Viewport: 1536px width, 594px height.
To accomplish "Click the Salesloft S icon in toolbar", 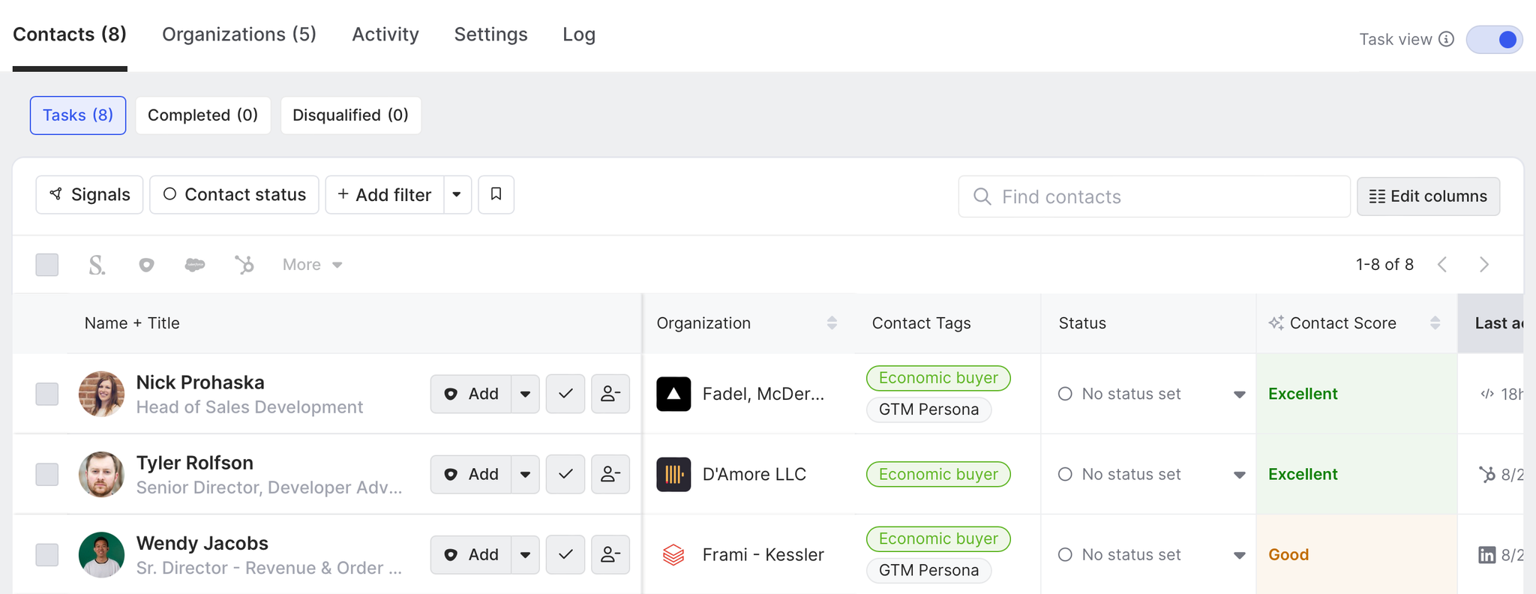I will pyautogui.click(x=97, y=265).
